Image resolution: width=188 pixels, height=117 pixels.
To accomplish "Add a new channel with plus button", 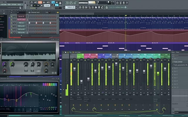I will tap(21, 35).
